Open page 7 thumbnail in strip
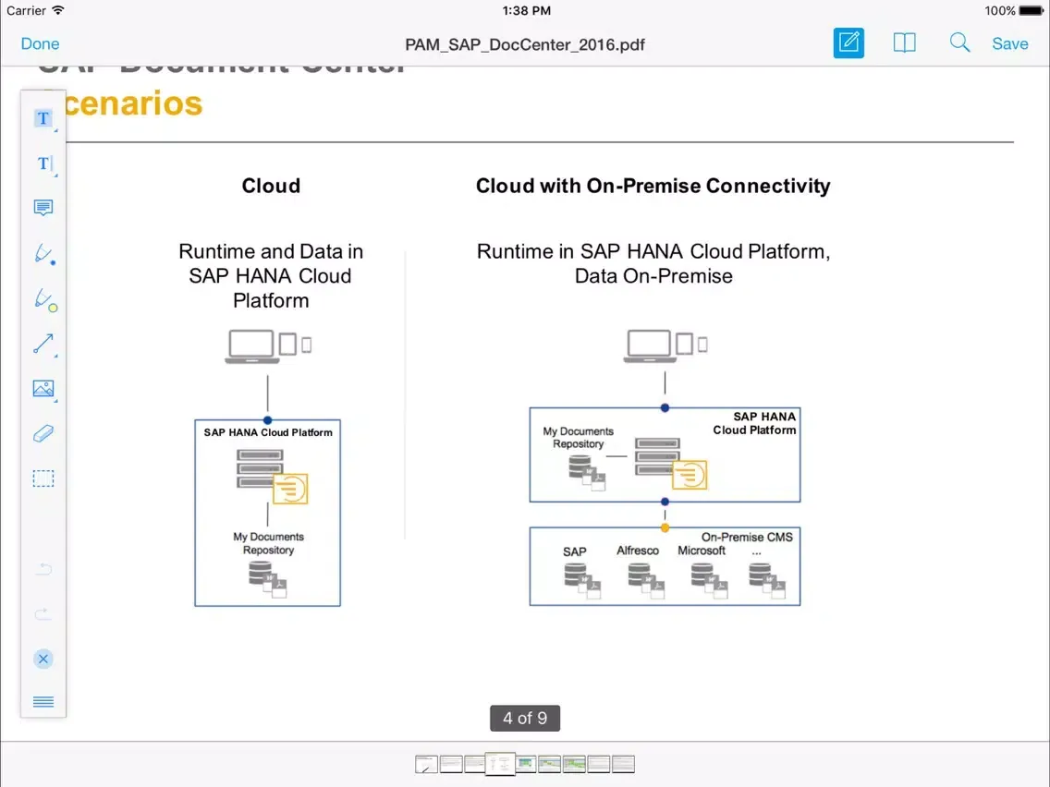Screen dimensions: 1050x787 point(574,764)
